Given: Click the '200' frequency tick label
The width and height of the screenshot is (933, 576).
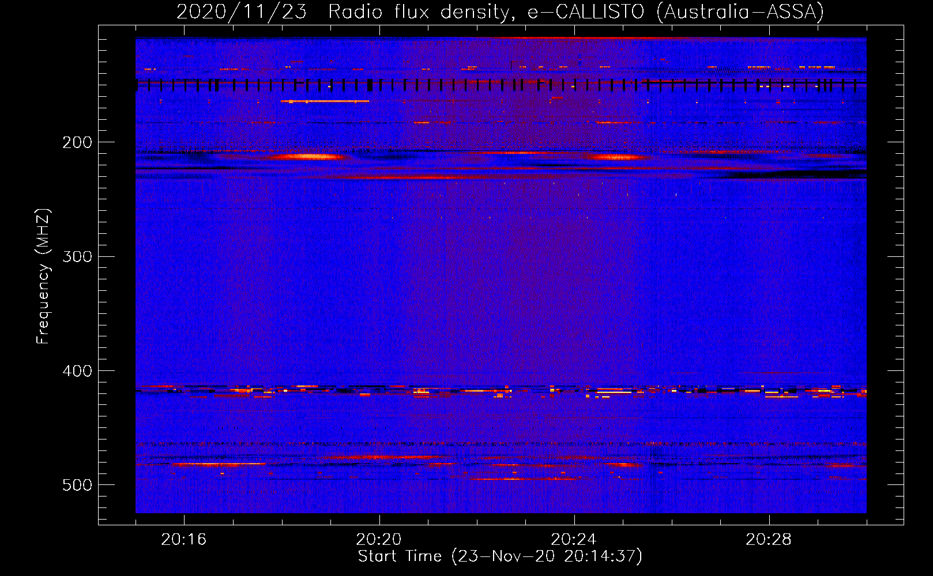Looking at the screenshot, I should (77, 142).
